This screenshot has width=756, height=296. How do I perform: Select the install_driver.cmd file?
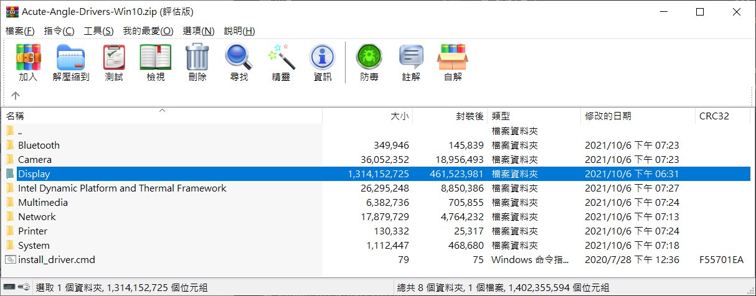point(56,260)
